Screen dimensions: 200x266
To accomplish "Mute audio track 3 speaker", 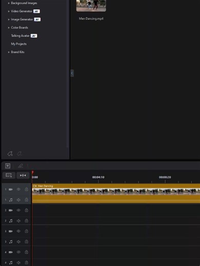I will click(x=18, y=241).
